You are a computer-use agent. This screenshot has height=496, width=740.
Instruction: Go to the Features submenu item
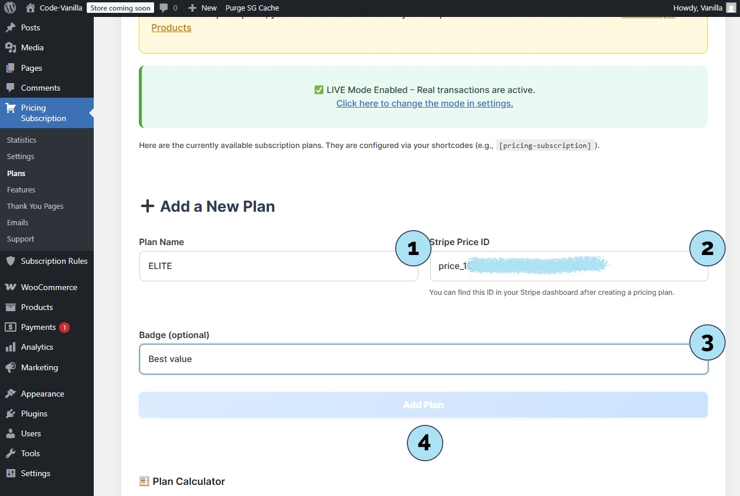pos(21,190)
